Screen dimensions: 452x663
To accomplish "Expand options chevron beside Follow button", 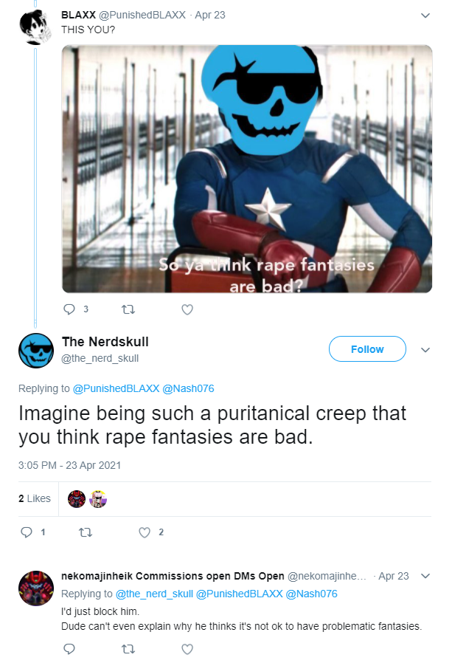I will (425, 350).
